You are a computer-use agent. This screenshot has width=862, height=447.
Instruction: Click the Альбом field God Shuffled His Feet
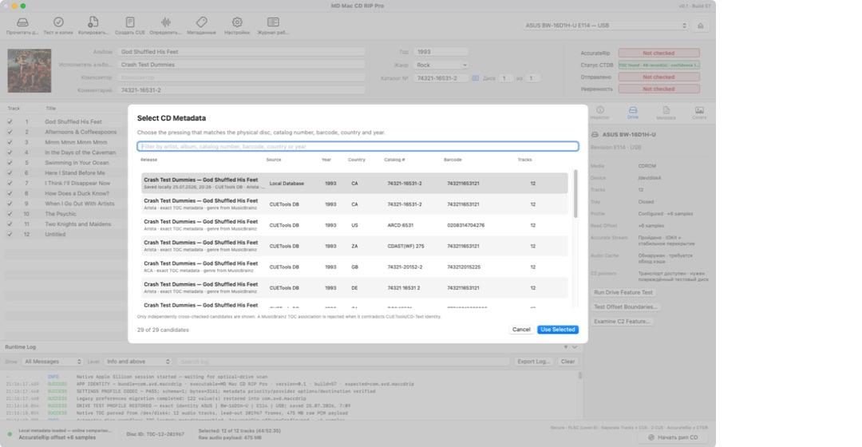coord(241,52)
